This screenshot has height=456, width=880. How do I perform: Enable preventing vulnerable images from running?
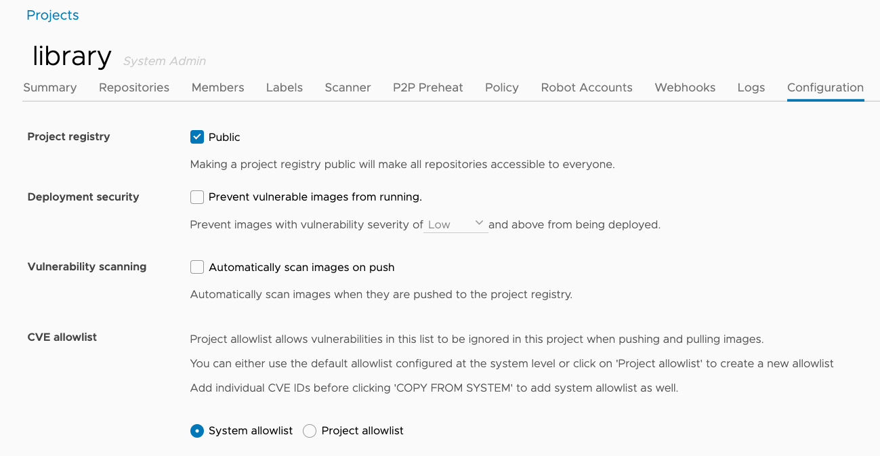(x=196, y=196)
